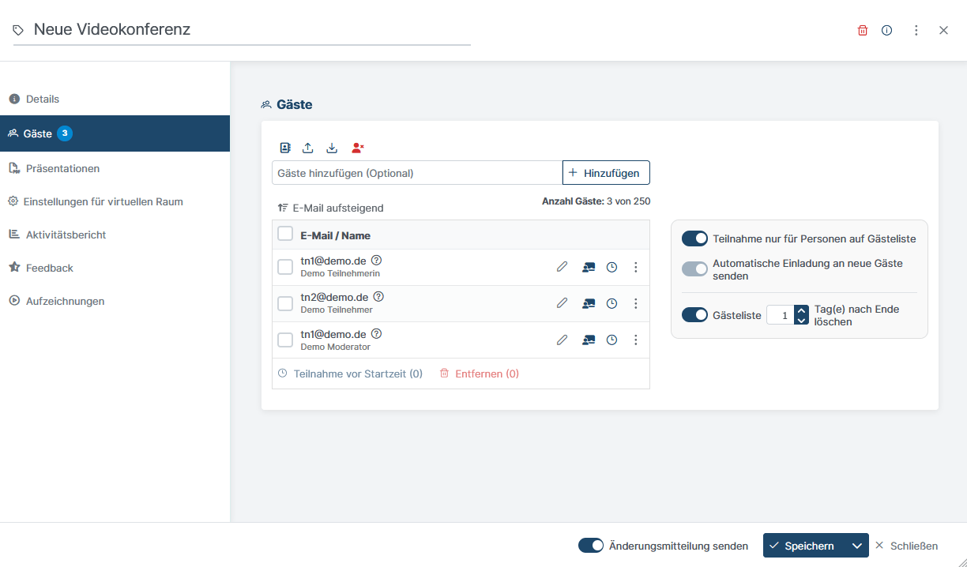
Task: Open the header three-dot options menu
Action: coord(916,31)
